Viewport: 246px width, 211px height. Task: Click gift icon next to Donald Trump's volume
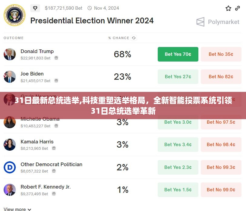pyautogui.click(x=56, y=58)
